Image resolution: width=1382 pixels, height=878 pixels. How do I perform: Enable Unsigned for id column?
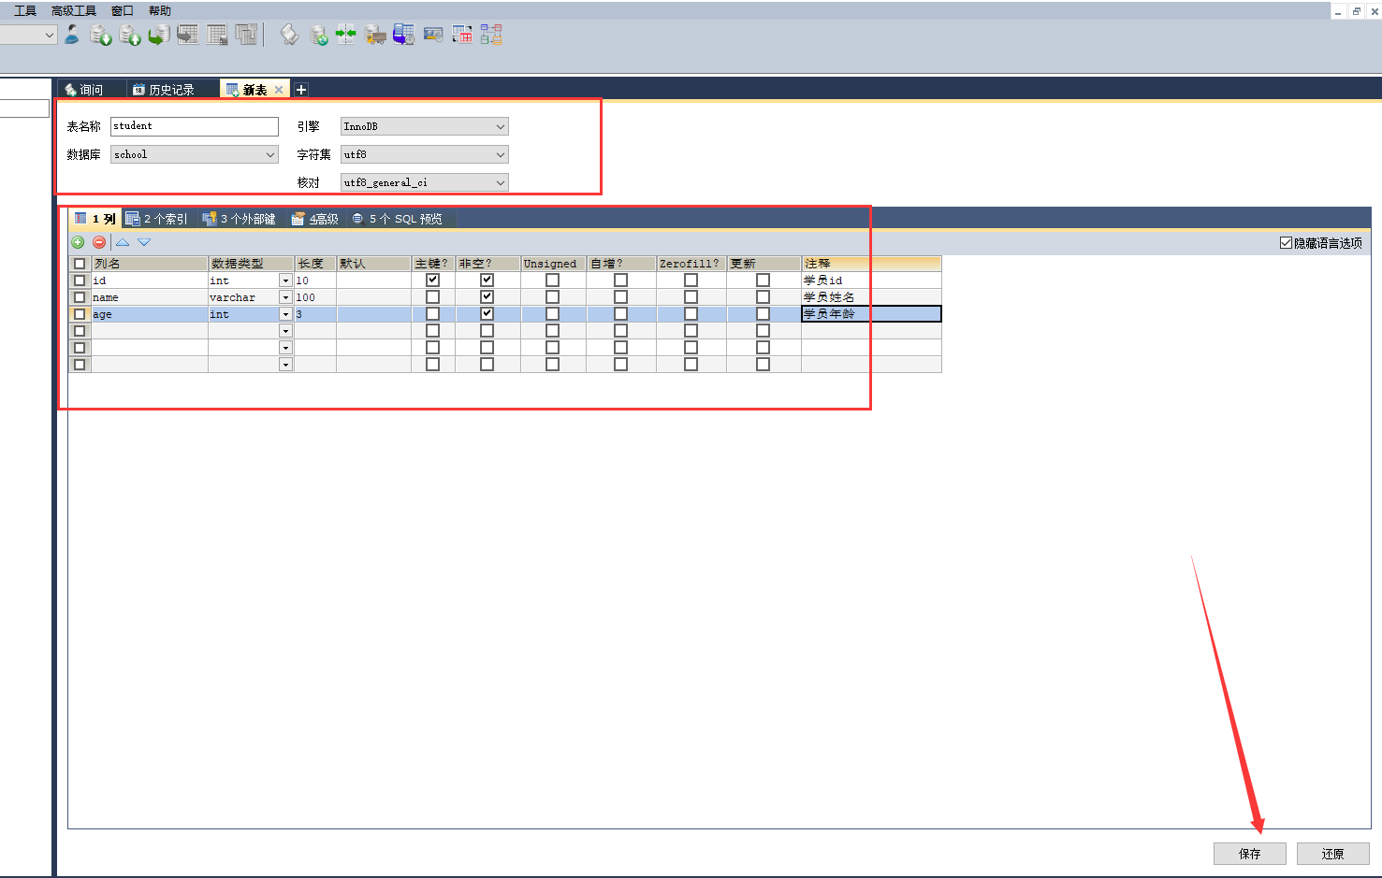[552, 280]
